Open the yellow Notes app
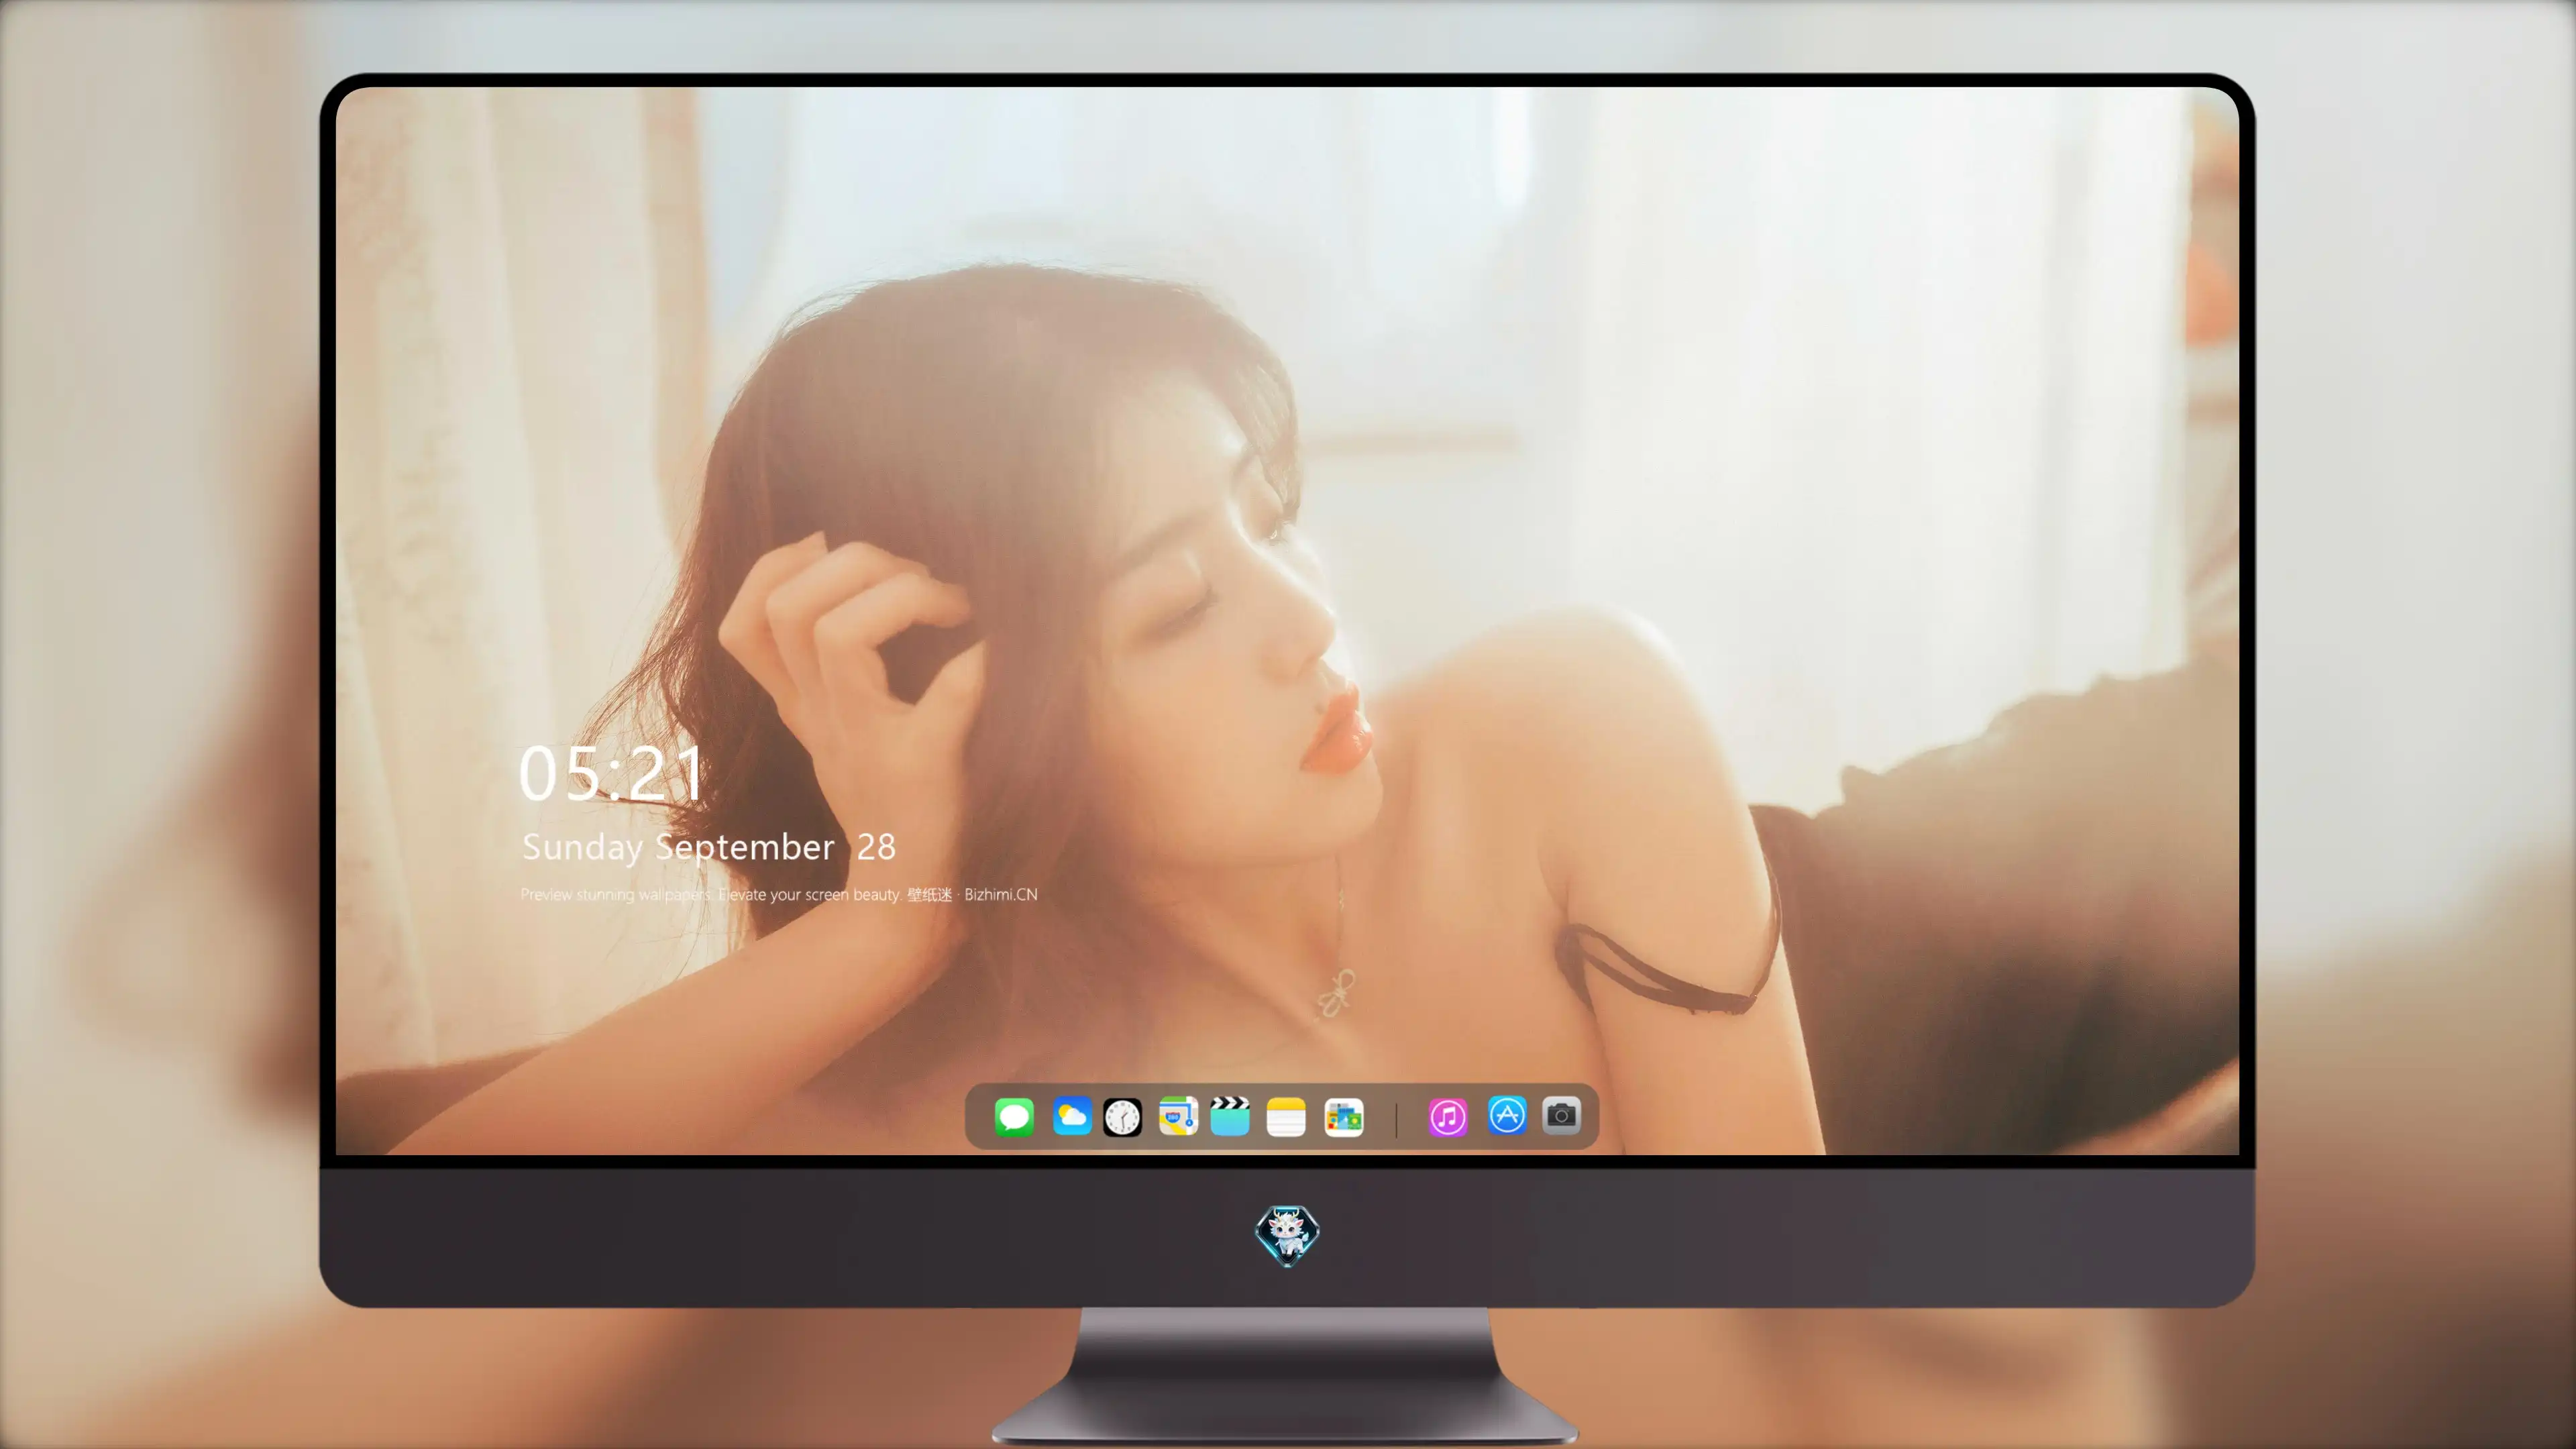Screen dimensions: 2576x1449 [1286, 1117]
